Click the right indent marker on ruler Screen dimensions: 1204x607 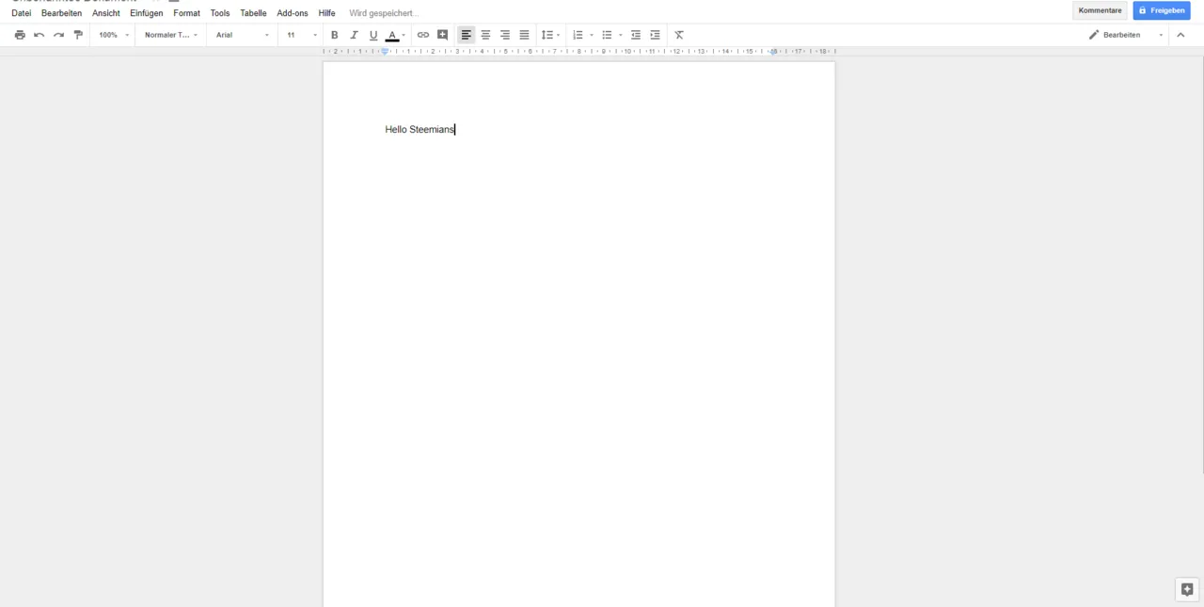pyautogui.click(x=773, y=52)
